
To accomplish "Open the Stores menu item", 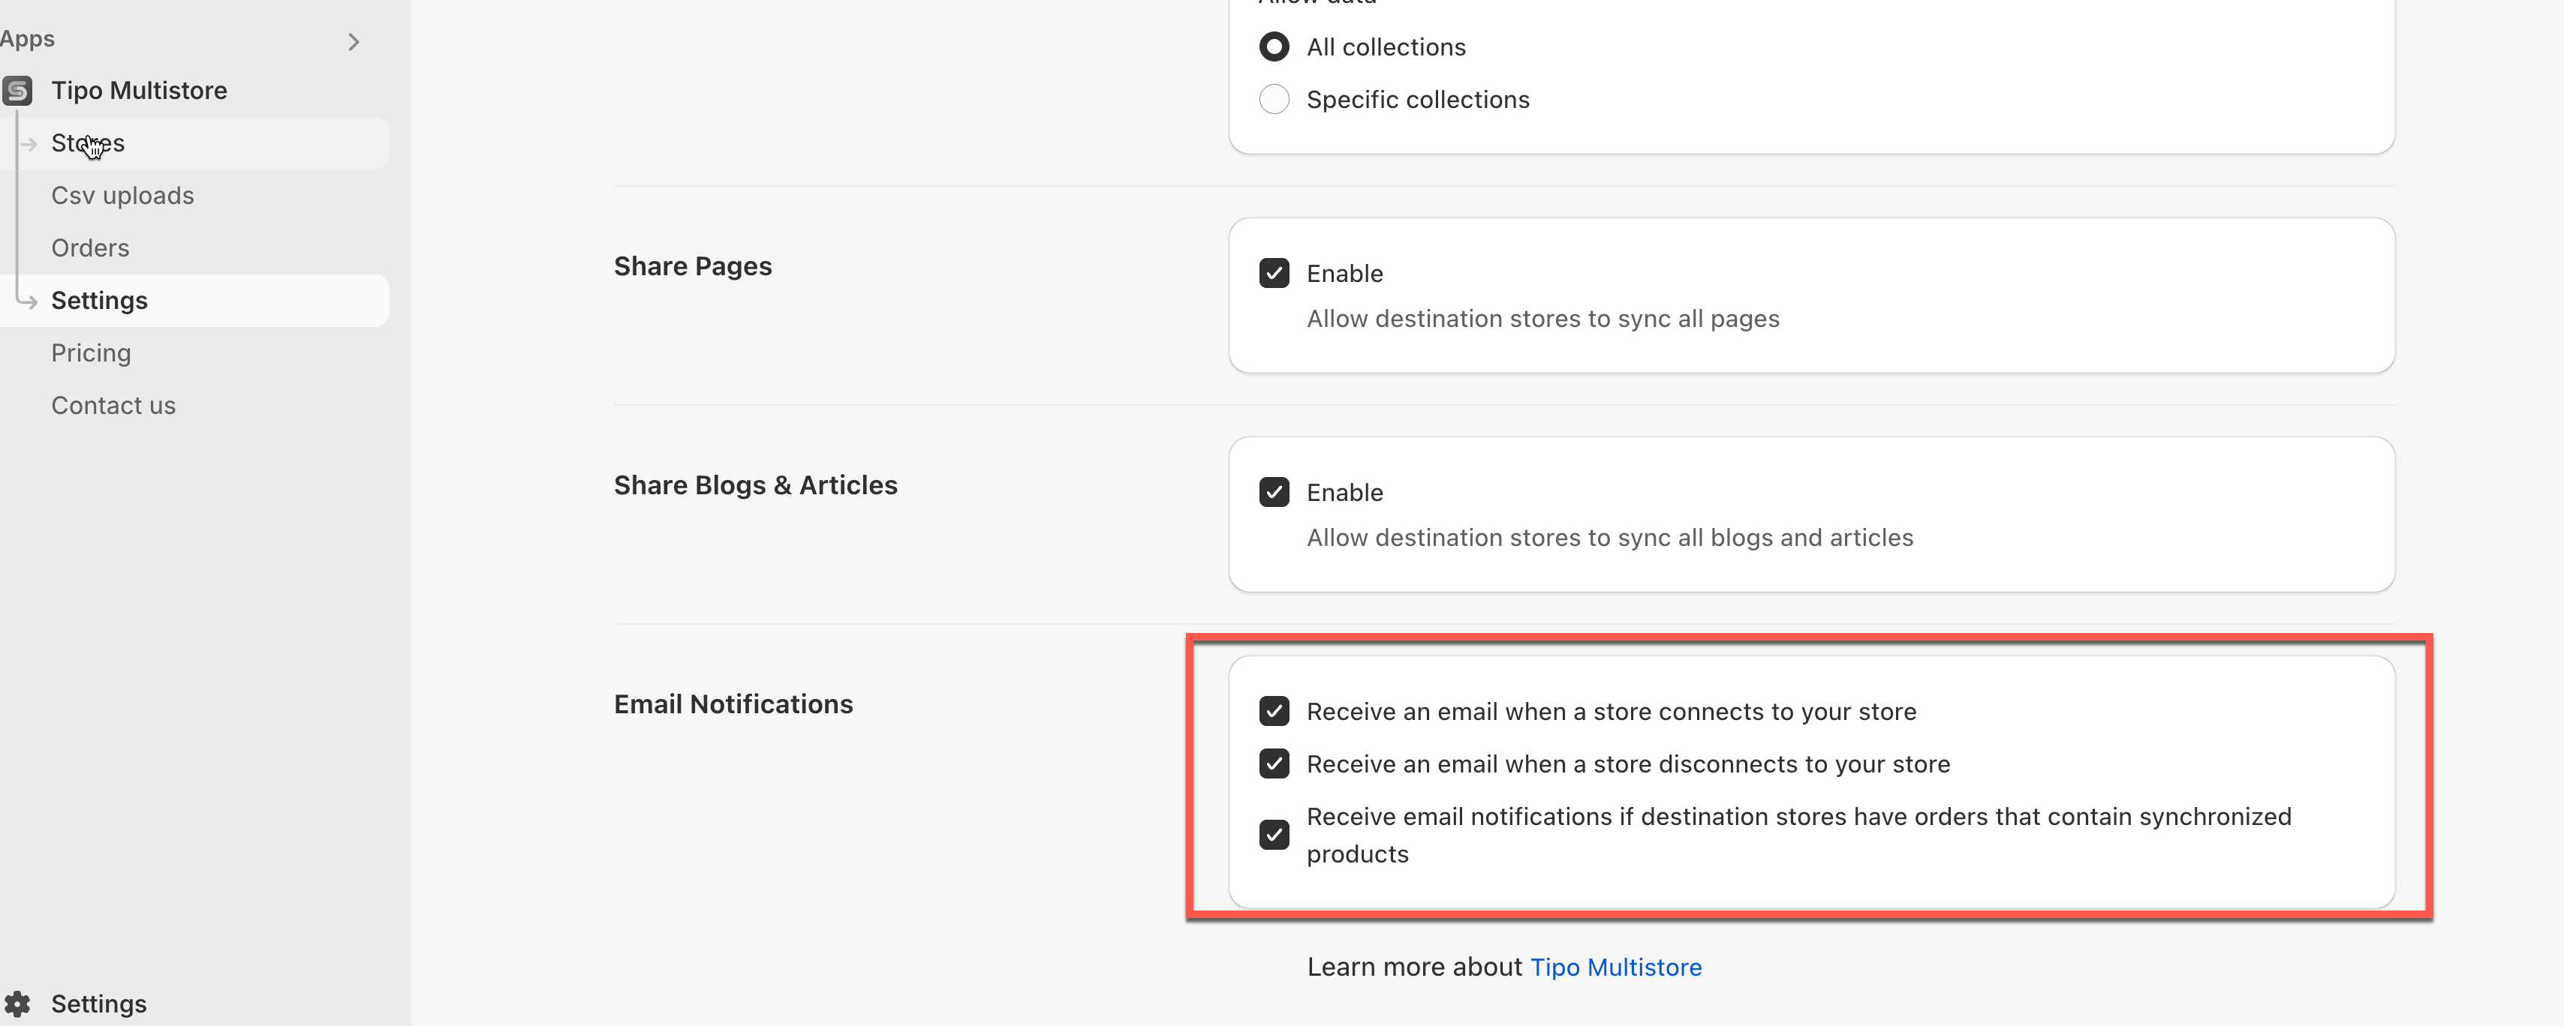I will 88,143.
